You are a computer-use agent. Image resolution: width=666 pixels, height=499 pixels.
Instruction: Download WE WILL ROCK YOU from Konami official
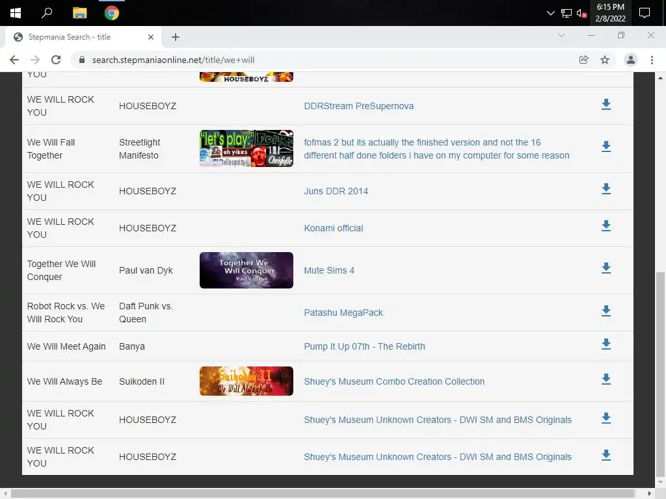(x=606, y=226)
